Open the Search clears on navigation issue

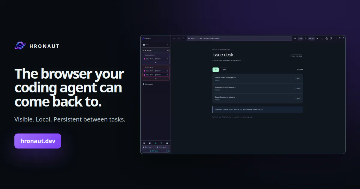click(258, 79)
